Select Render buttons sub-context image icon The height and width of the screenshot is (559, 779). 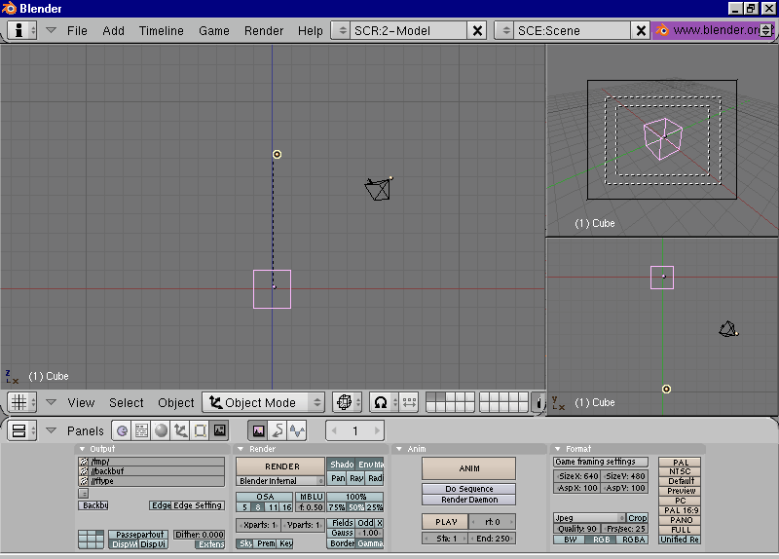pos(258,430)
